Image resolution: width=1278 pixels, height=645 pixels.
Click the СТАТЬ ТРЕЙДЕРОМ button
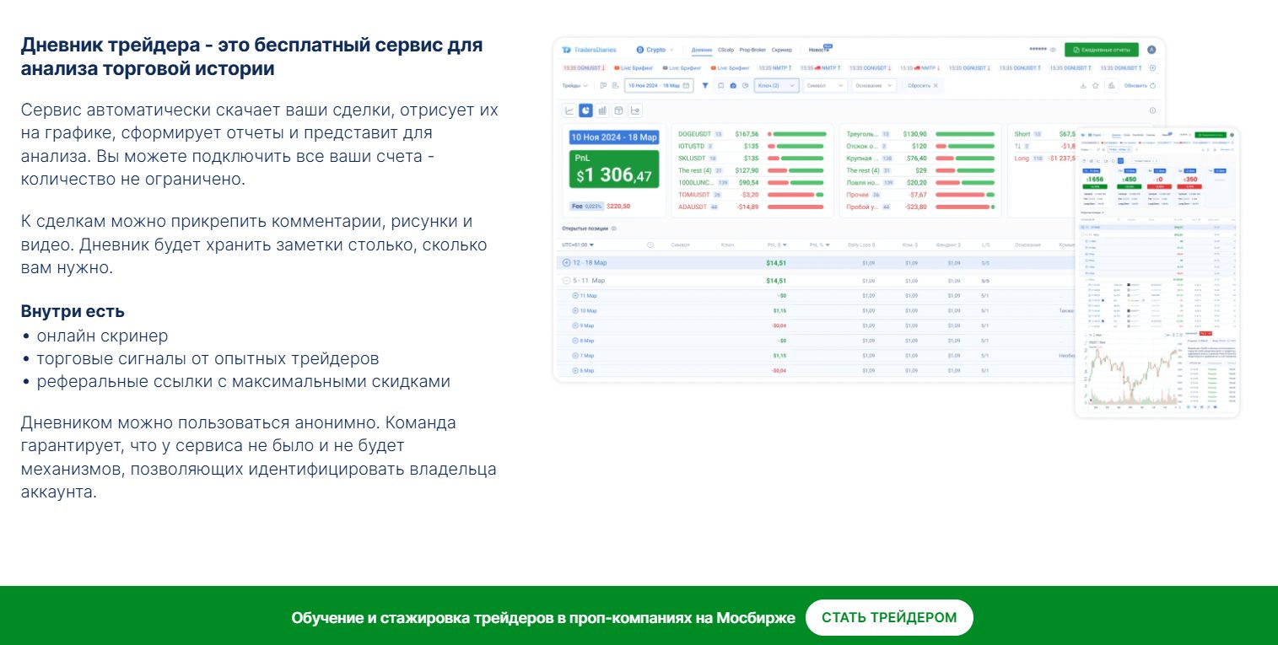[889, 617]
